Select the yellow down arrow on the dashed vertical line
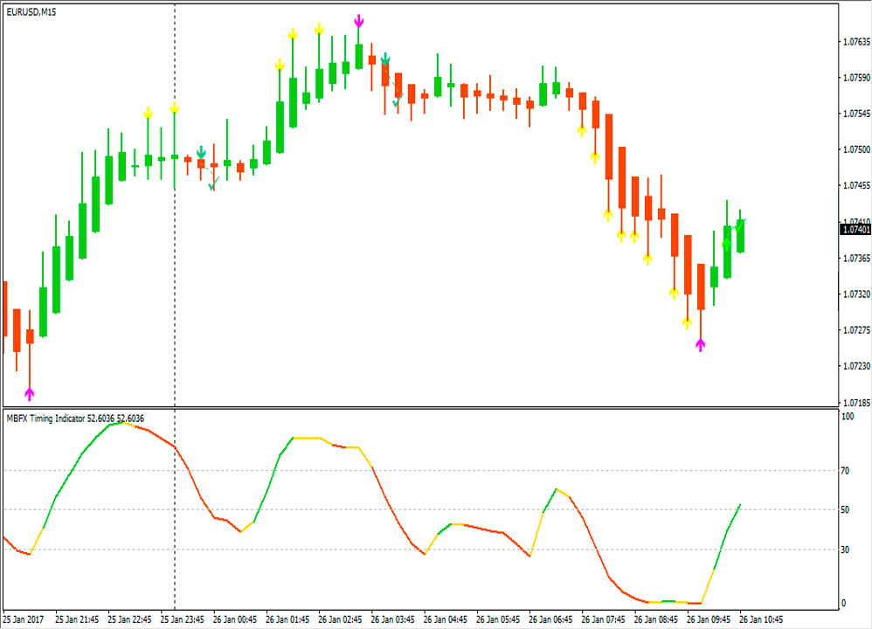The height and width of the screenshot is (629, 872). 175,107
